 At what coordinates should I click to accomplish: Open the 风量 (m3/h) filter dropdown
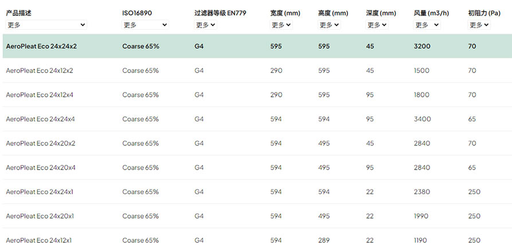click(427, 25)
